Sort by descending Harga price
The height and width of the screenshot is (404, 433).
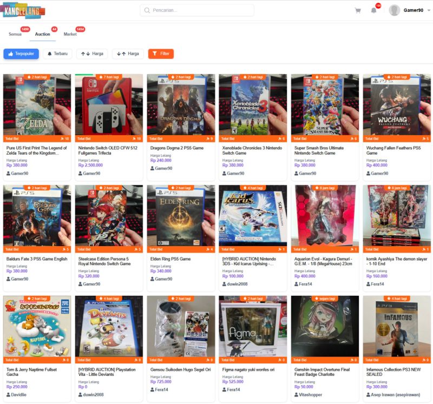[128, 54]
